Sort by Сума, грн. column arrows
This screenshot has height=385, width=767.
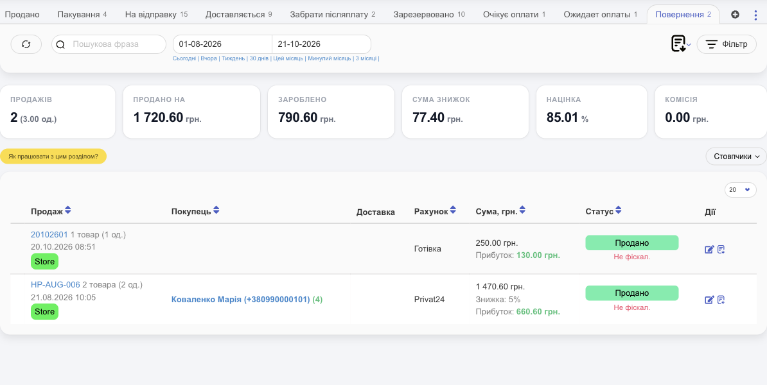[522, 210]
